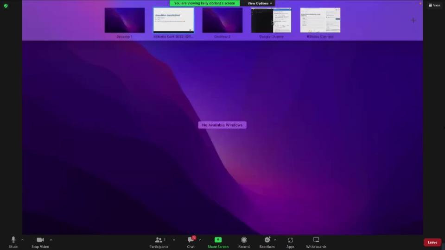
Task: Switch to the Desktop 1 space thumbnail
Action: [124, 20]
